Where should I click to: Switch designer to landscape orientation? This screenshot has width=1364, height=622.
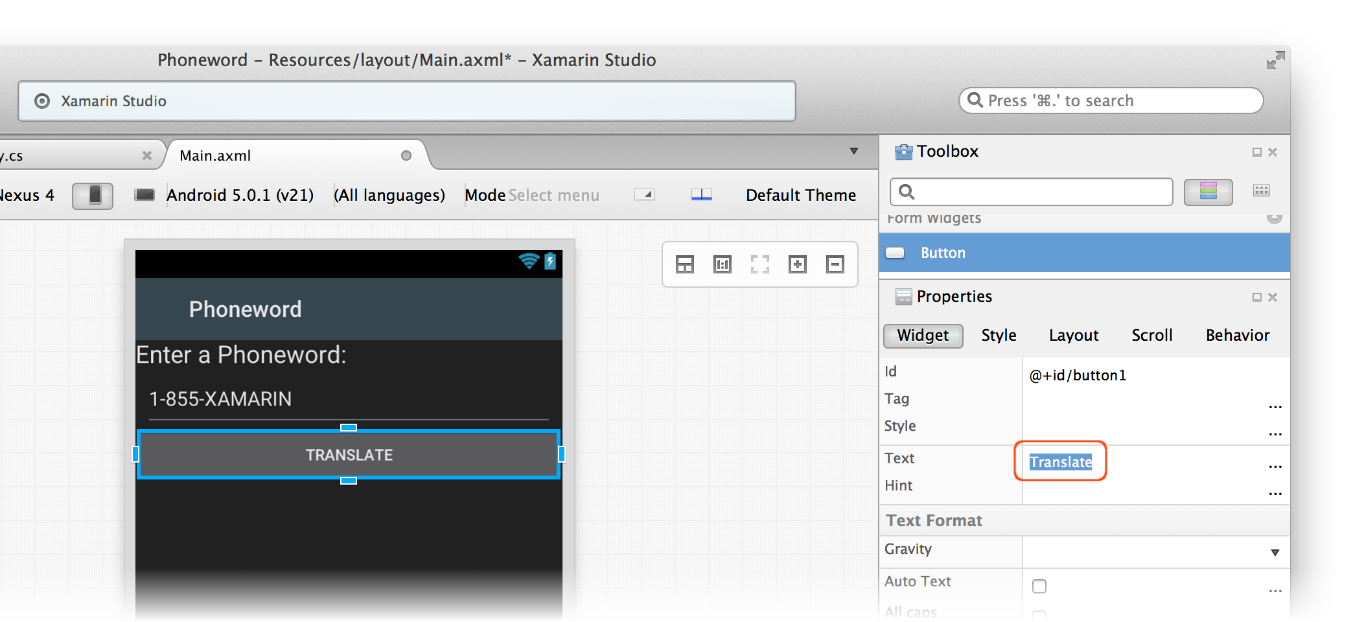pyautogui.click(x=144, y=195)
